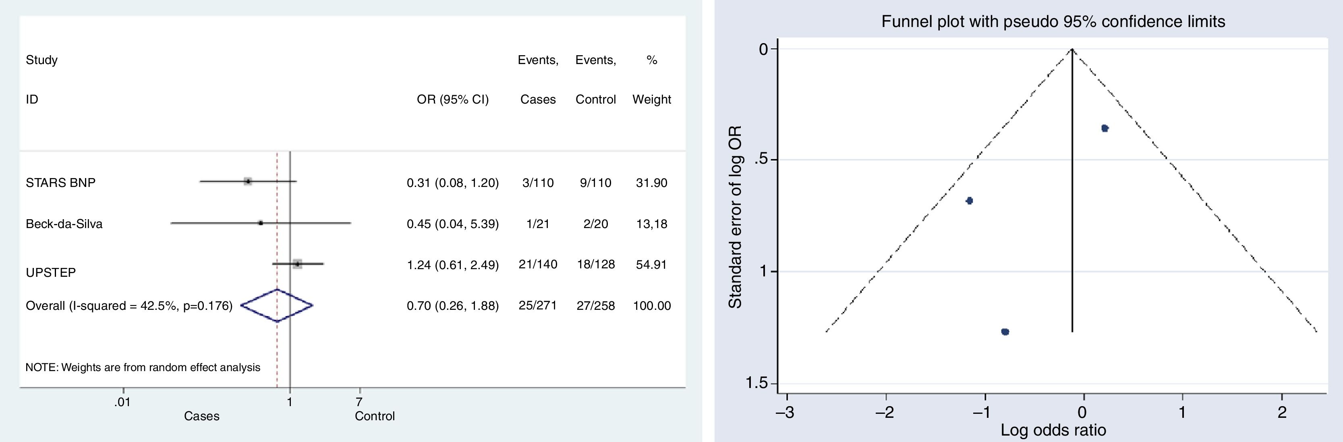Click the 'Weight' column header
Viewport: 1343px width, 442px height.
(x=651, y=100)
